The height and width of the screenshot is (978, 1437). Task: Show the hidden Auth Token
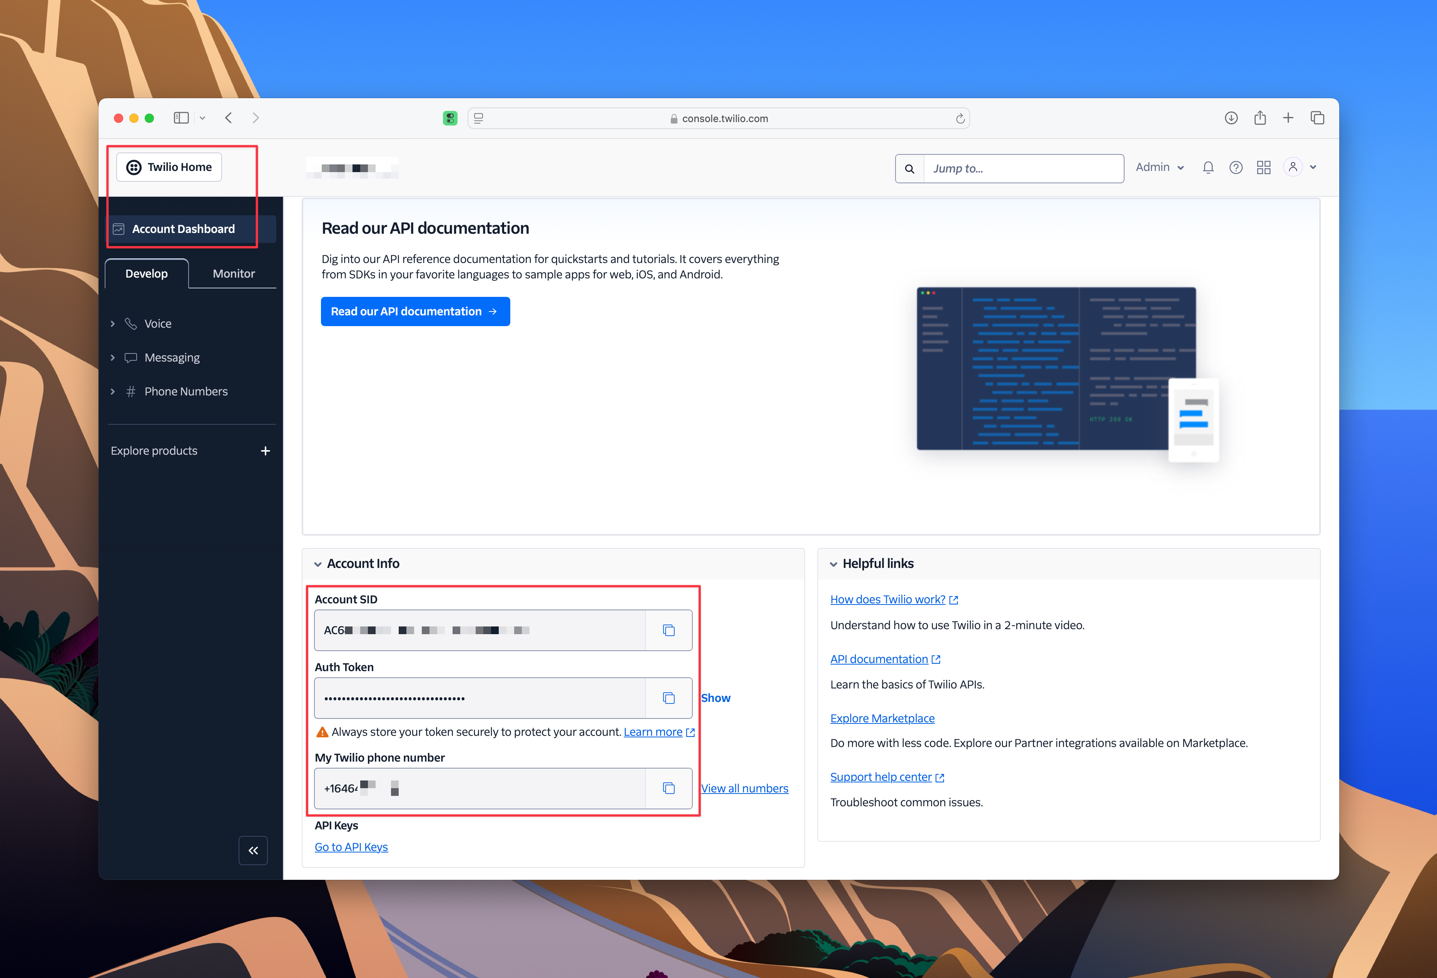[715, 698]
